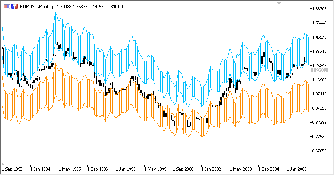Click the 1 Jan 2002 date label
Image resolution: width=334 pixels, height=175 pixels.
click(x=211, y=169)
